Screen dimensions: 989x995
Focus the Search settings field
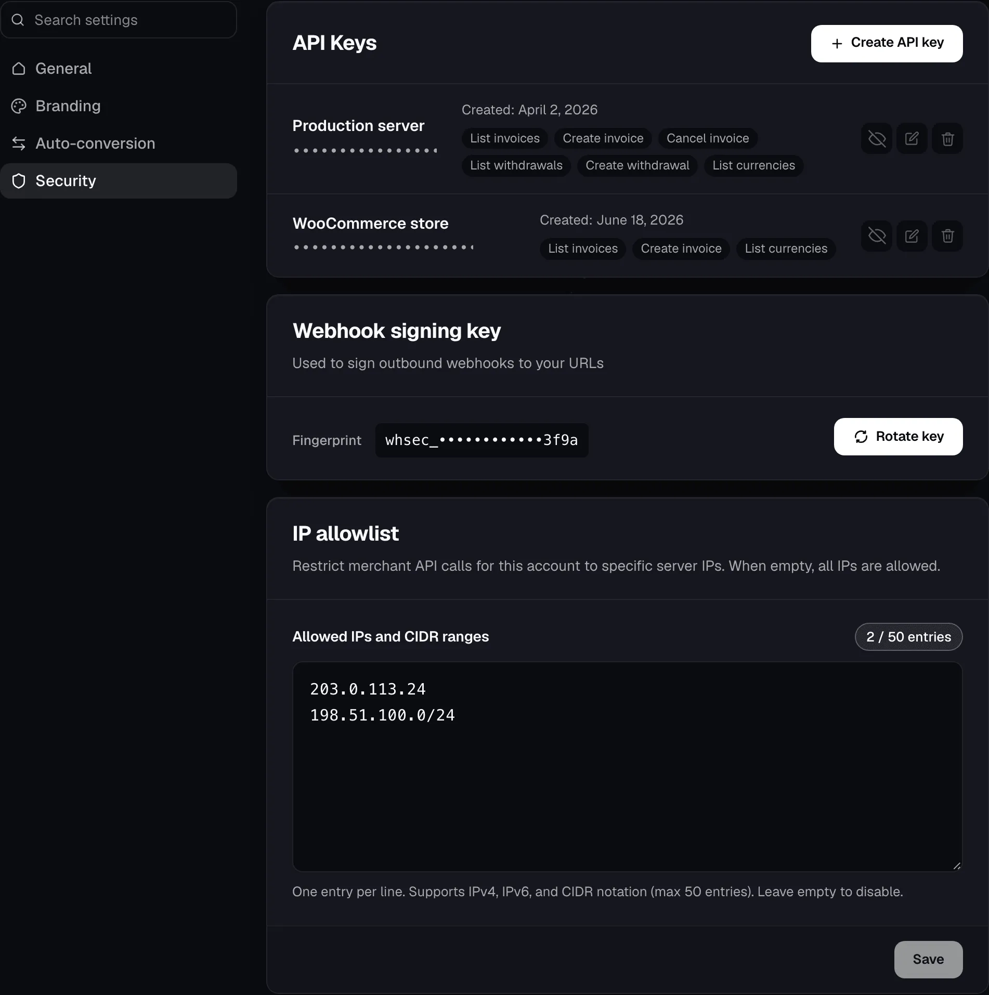click(119, 20)
